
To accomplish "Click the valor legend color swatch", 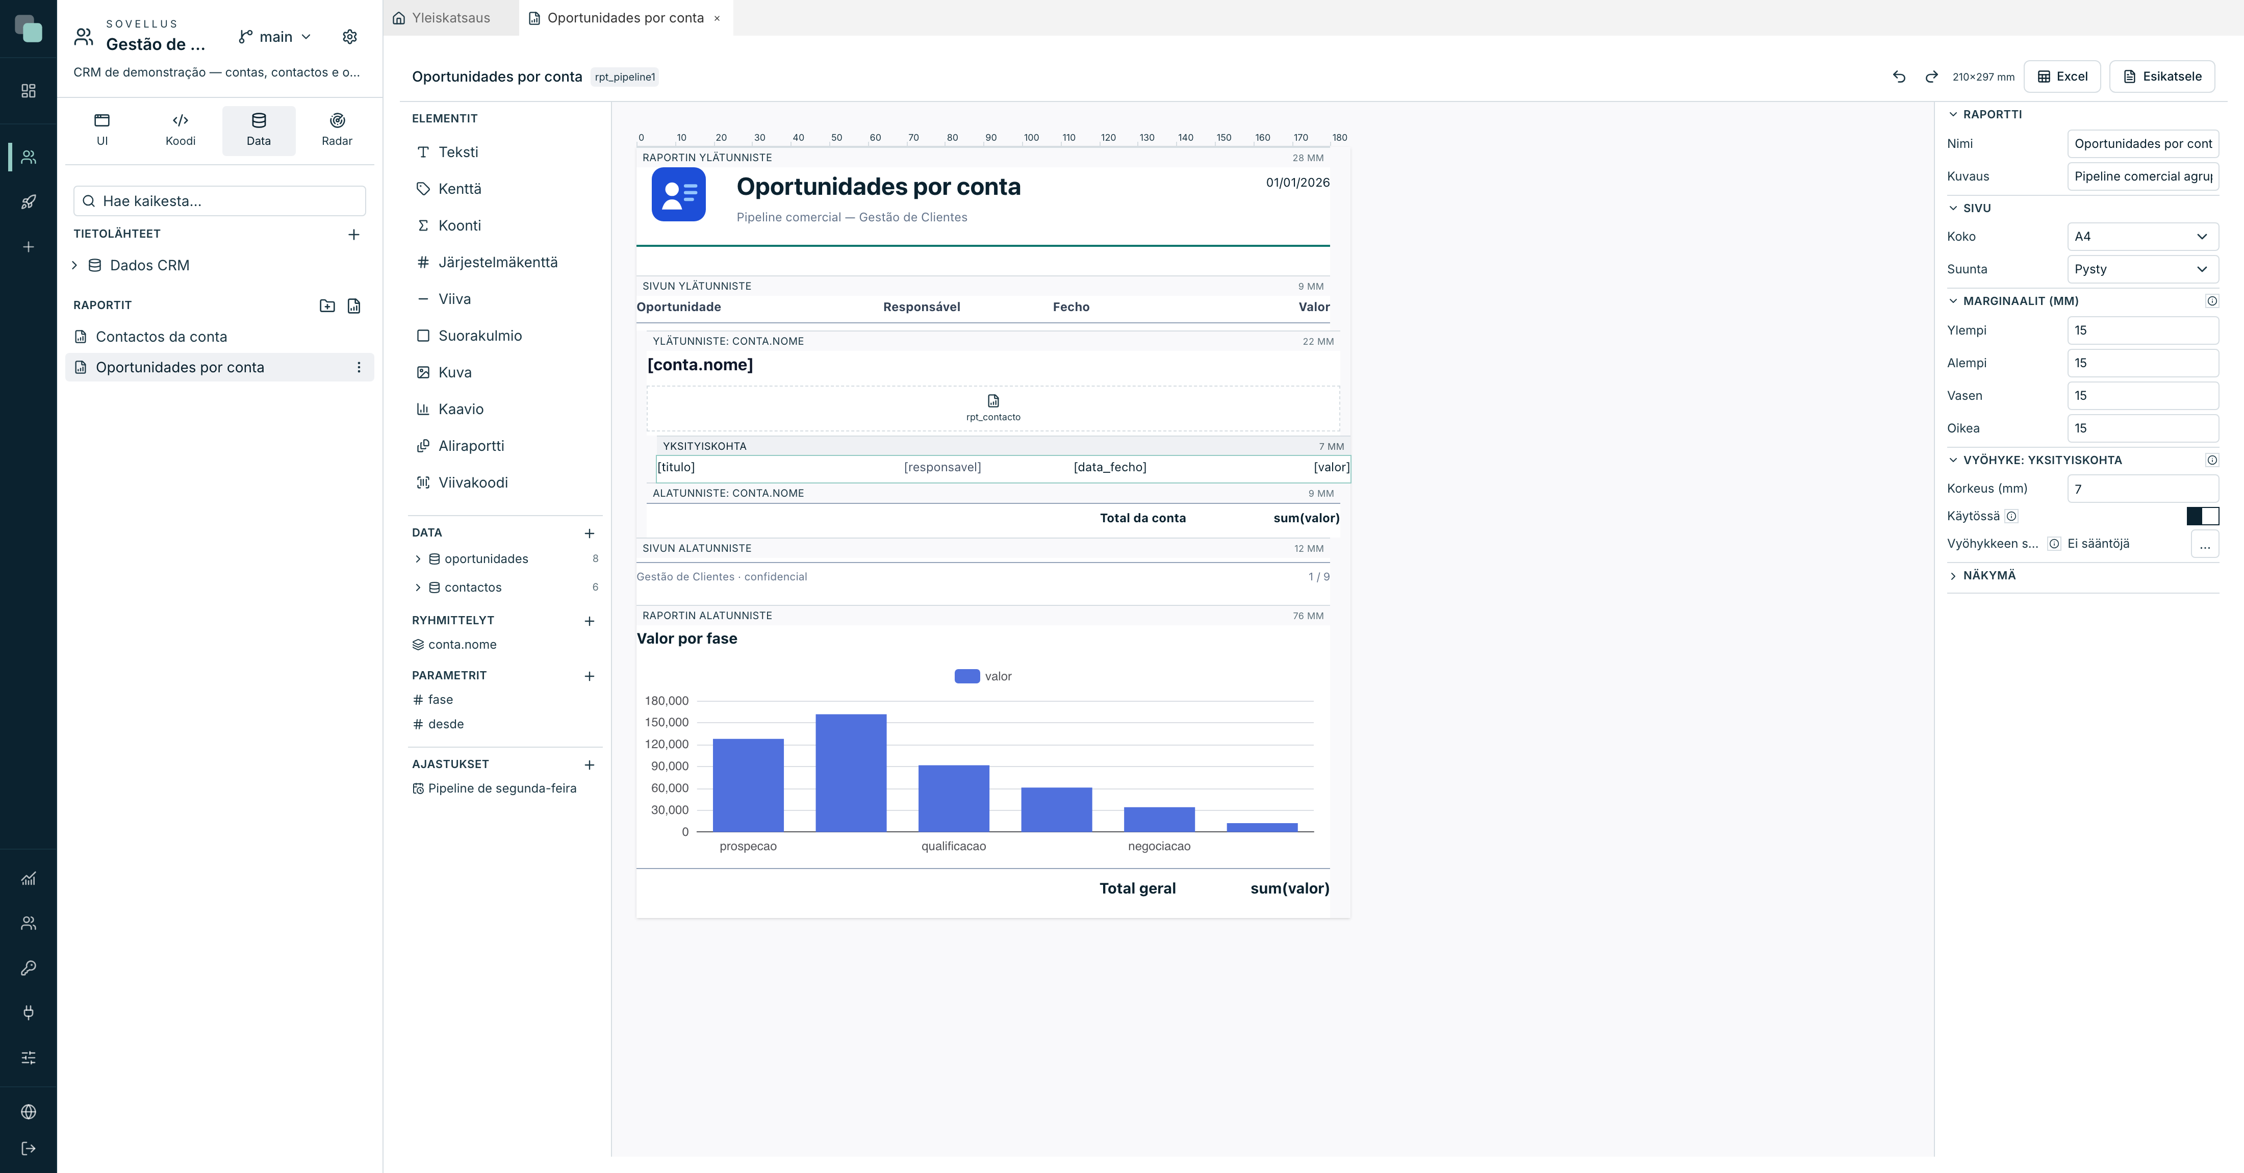I will pos(967,677).
